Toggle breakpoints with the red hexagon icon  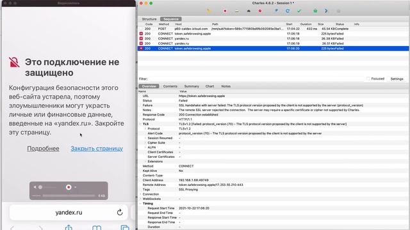coord(260,11)
